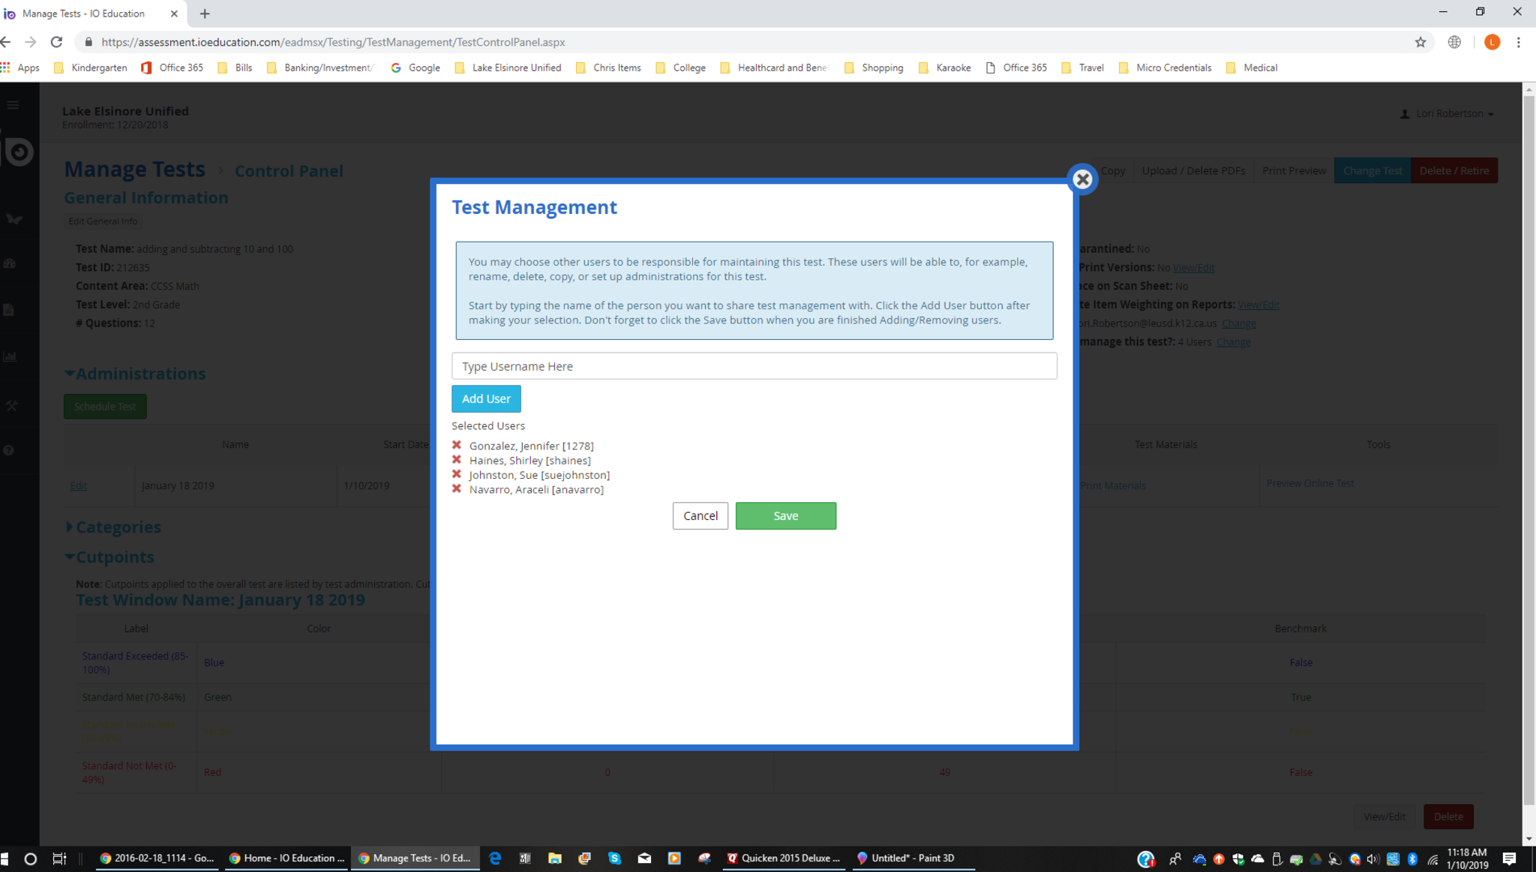Image resolution: width=1536 pixels, height=872 pixels.
Task: Collapse the Cutpoints section
Action: point(114,557)
